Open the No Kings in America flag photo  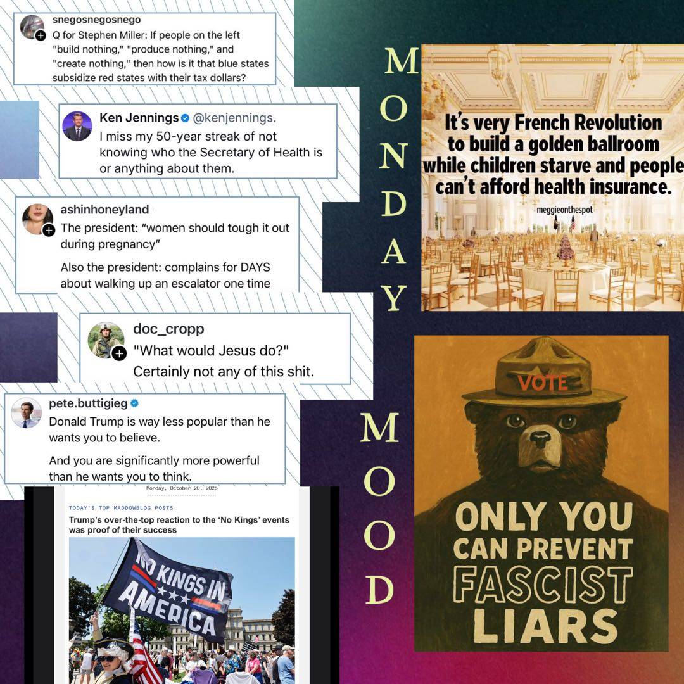182,611
